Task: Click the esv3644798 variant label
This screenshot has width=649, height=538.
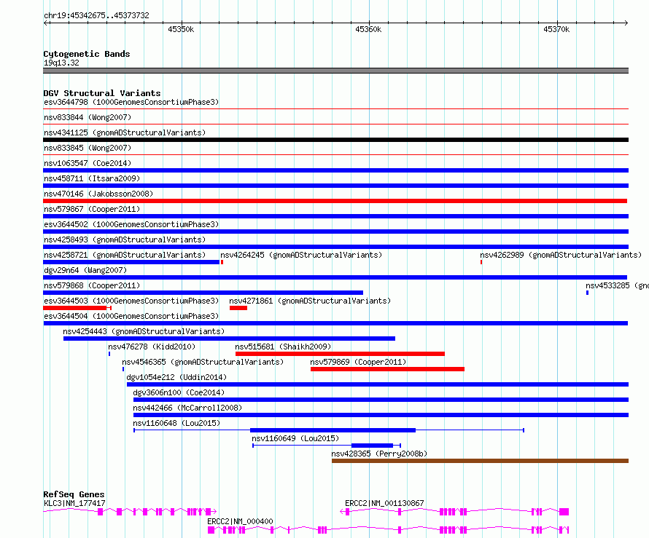Action: (131, 102)
